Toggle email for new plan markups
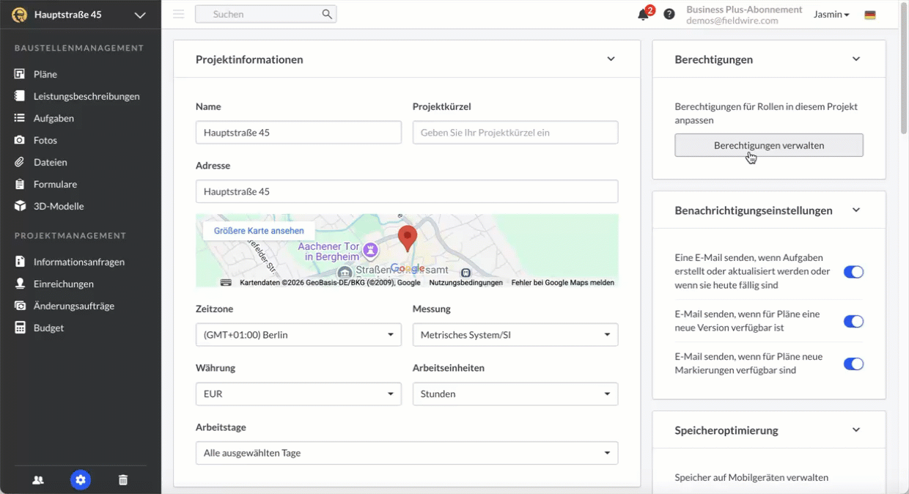The image size is (909, 494). [x=853, y=364]
